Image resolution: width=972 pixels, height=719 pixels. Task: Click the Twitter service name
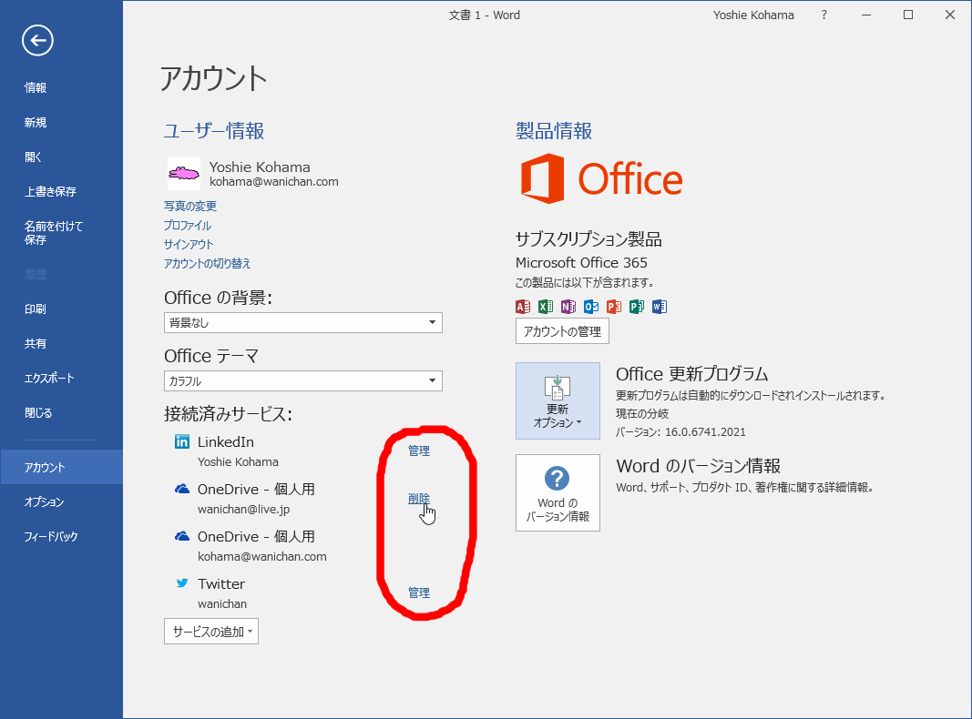tap(221, 584)
